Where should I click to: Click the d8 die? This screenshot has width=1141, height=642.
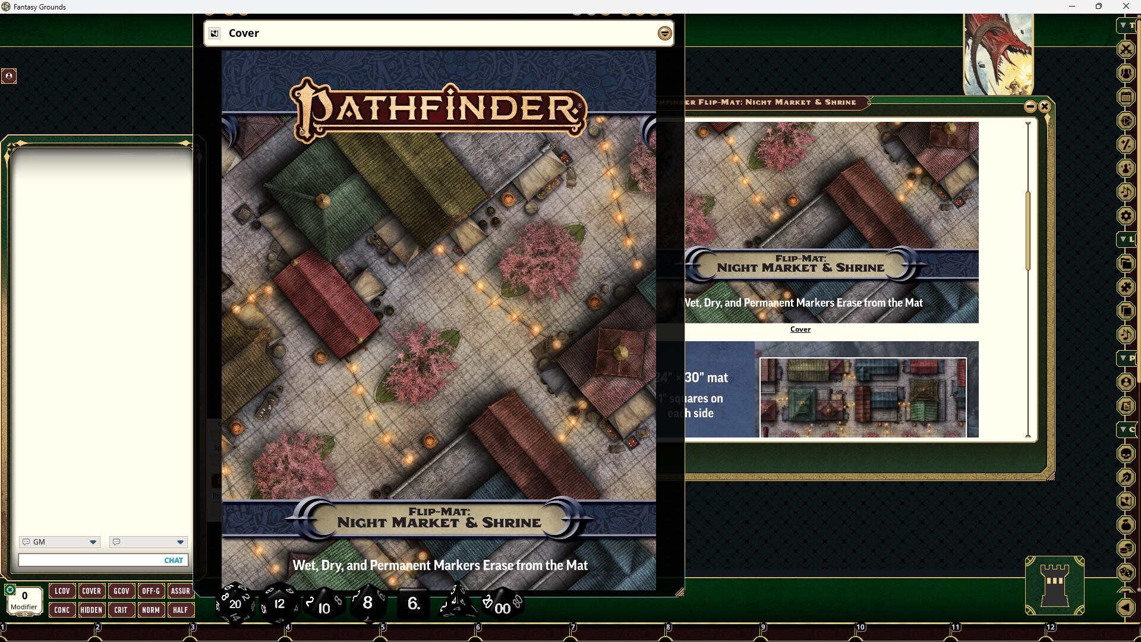(x=367, y=603)
